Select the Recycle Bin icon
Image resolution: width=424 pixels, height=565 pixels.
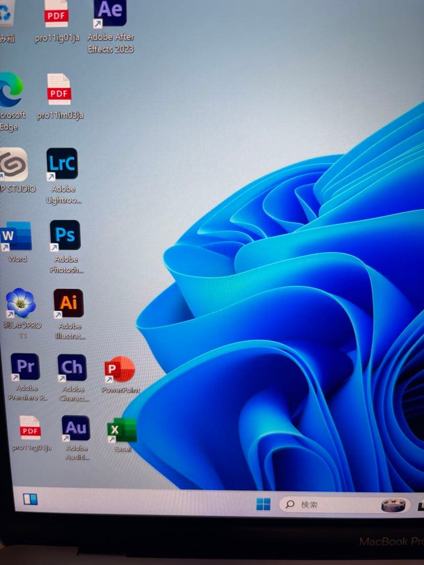6,16
